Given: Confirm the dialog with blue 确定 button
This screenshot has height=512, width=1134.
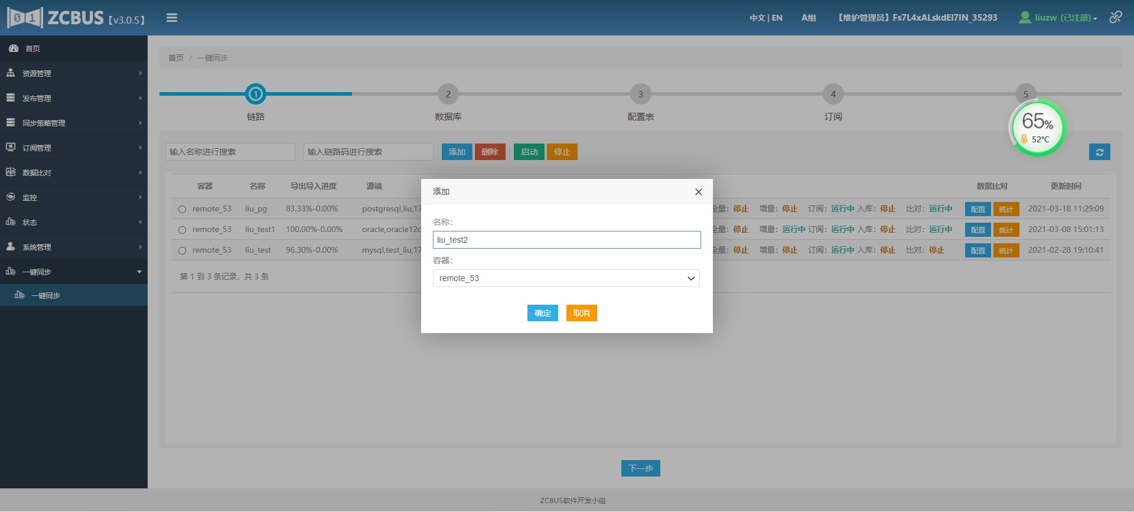Looking at the screenshot, I should 542,313.
